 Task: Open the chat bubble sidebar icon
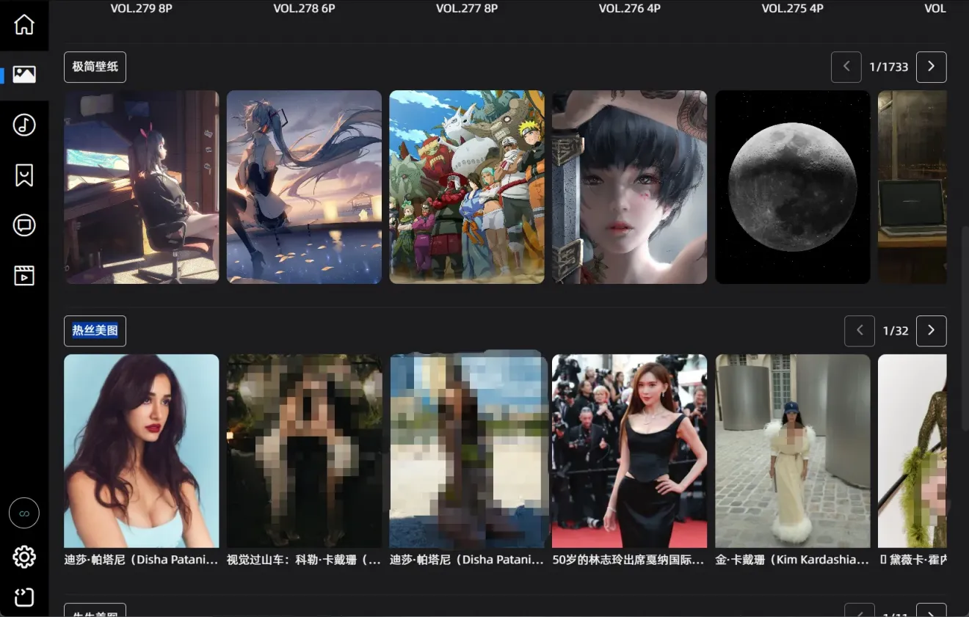click(24, 225)
